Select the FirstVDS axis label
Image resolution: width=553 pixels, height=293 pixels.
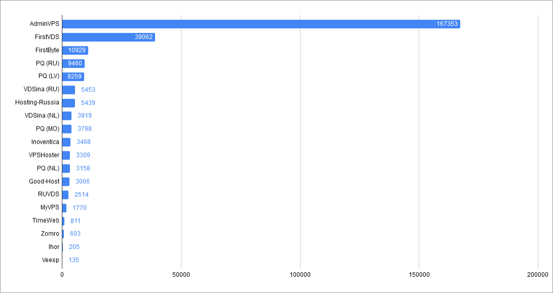click(47, 37)
